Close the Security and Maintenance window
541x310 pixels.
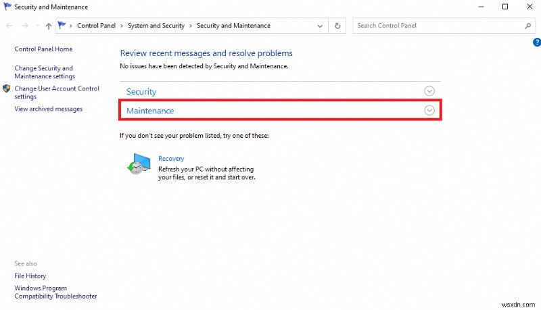tap(530, 7)
